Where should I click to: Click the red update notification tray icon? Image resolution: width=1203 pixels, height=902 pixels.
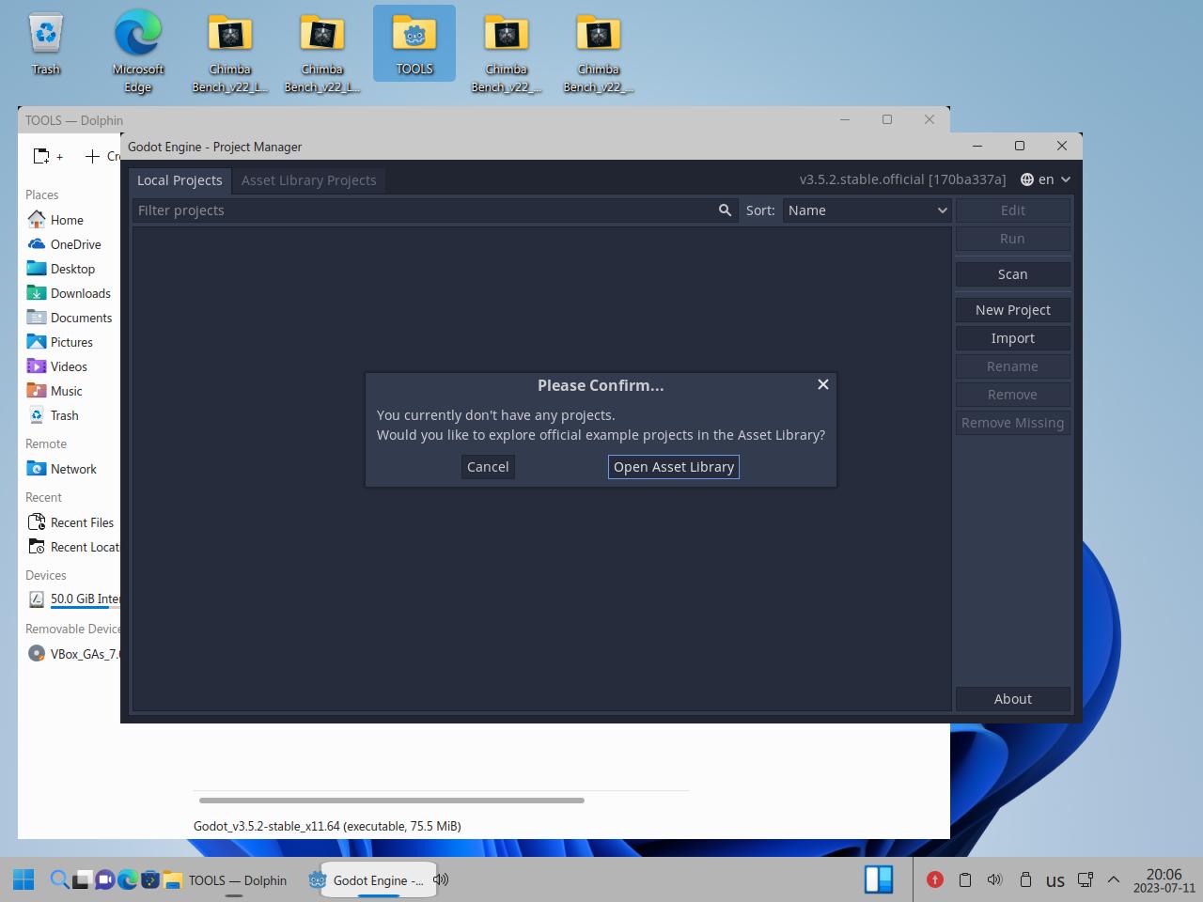coord(934,879)
